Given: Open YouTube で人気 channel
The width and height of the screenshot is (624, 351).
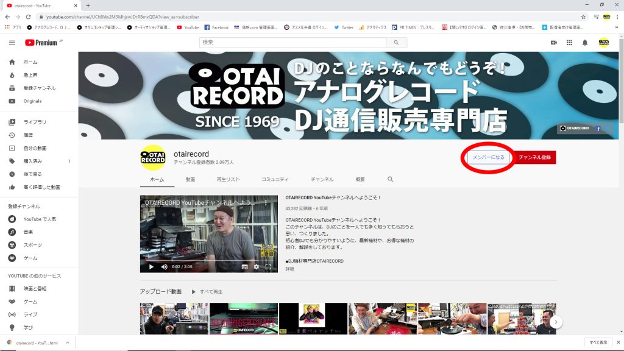Looking at the screenshot, I should (39, 219).
